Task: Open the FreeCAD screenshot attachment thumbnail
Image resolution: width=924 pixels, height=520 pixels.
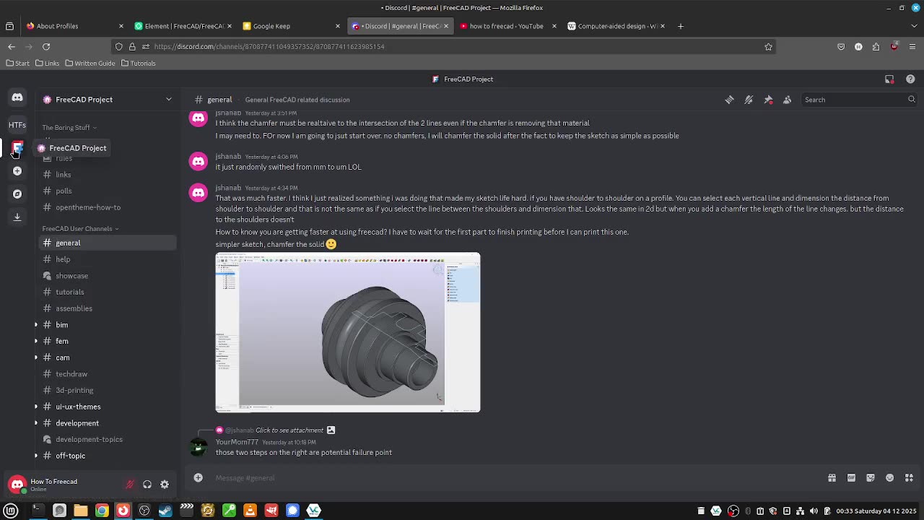Action: click(x=348, y=332)
